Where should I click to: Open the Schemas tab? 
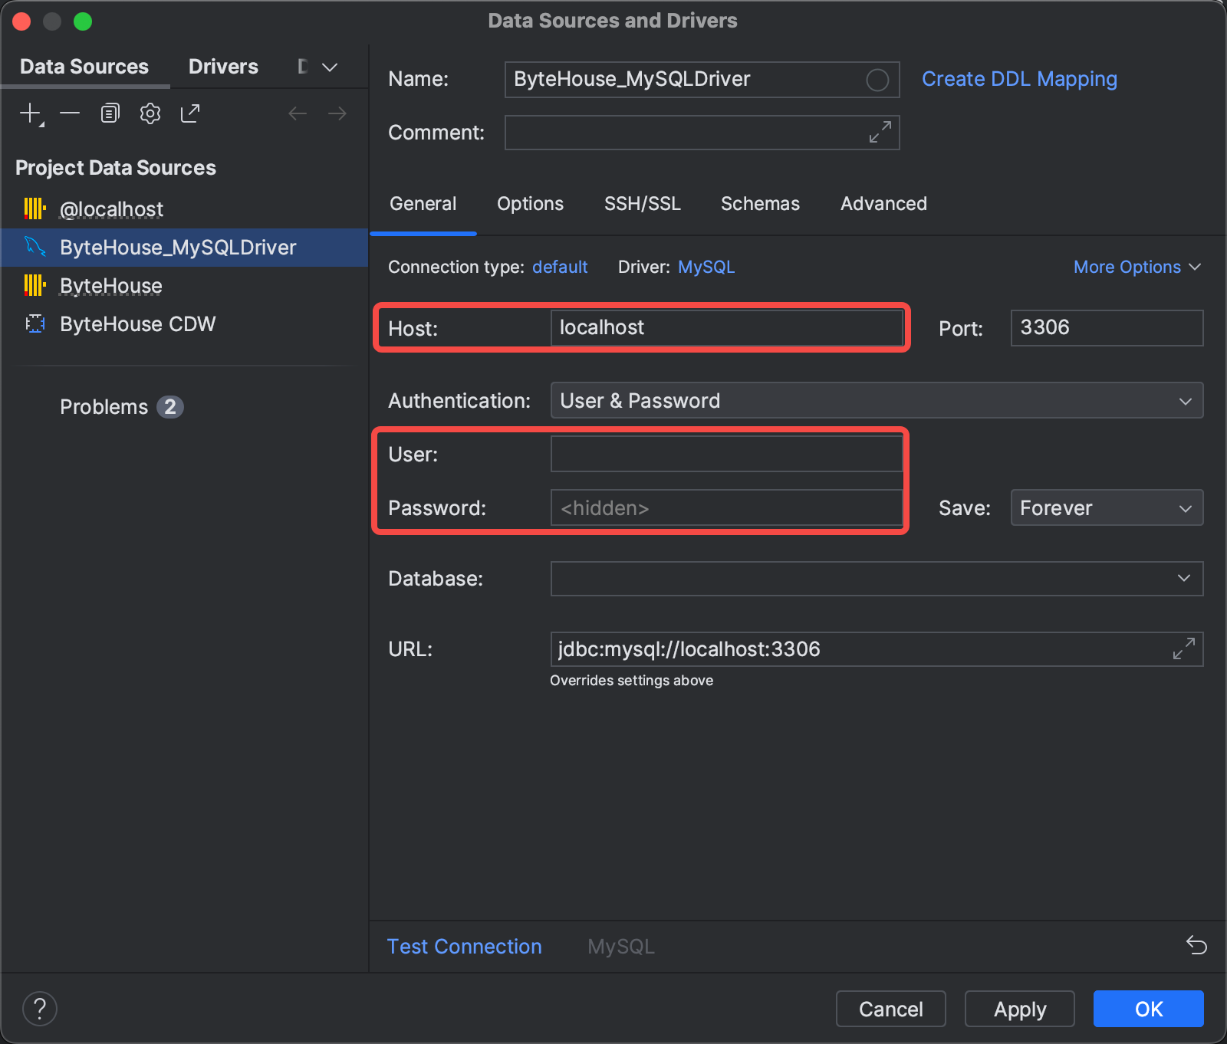(x=760, y=203)
